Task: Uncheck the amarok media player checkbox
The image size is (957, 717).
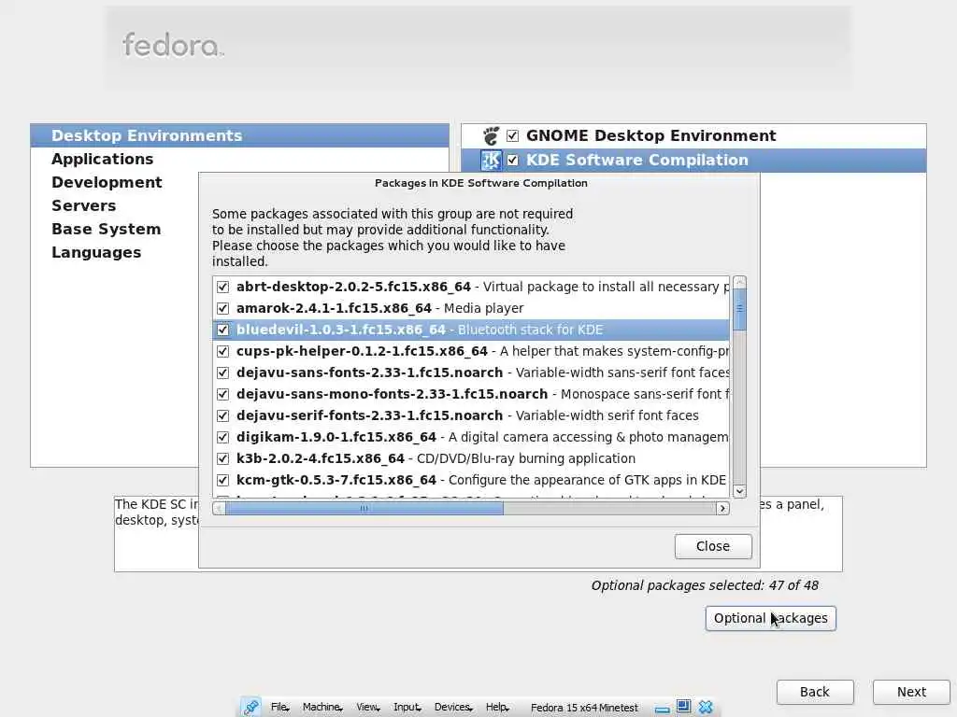Action: pos(222,308)
